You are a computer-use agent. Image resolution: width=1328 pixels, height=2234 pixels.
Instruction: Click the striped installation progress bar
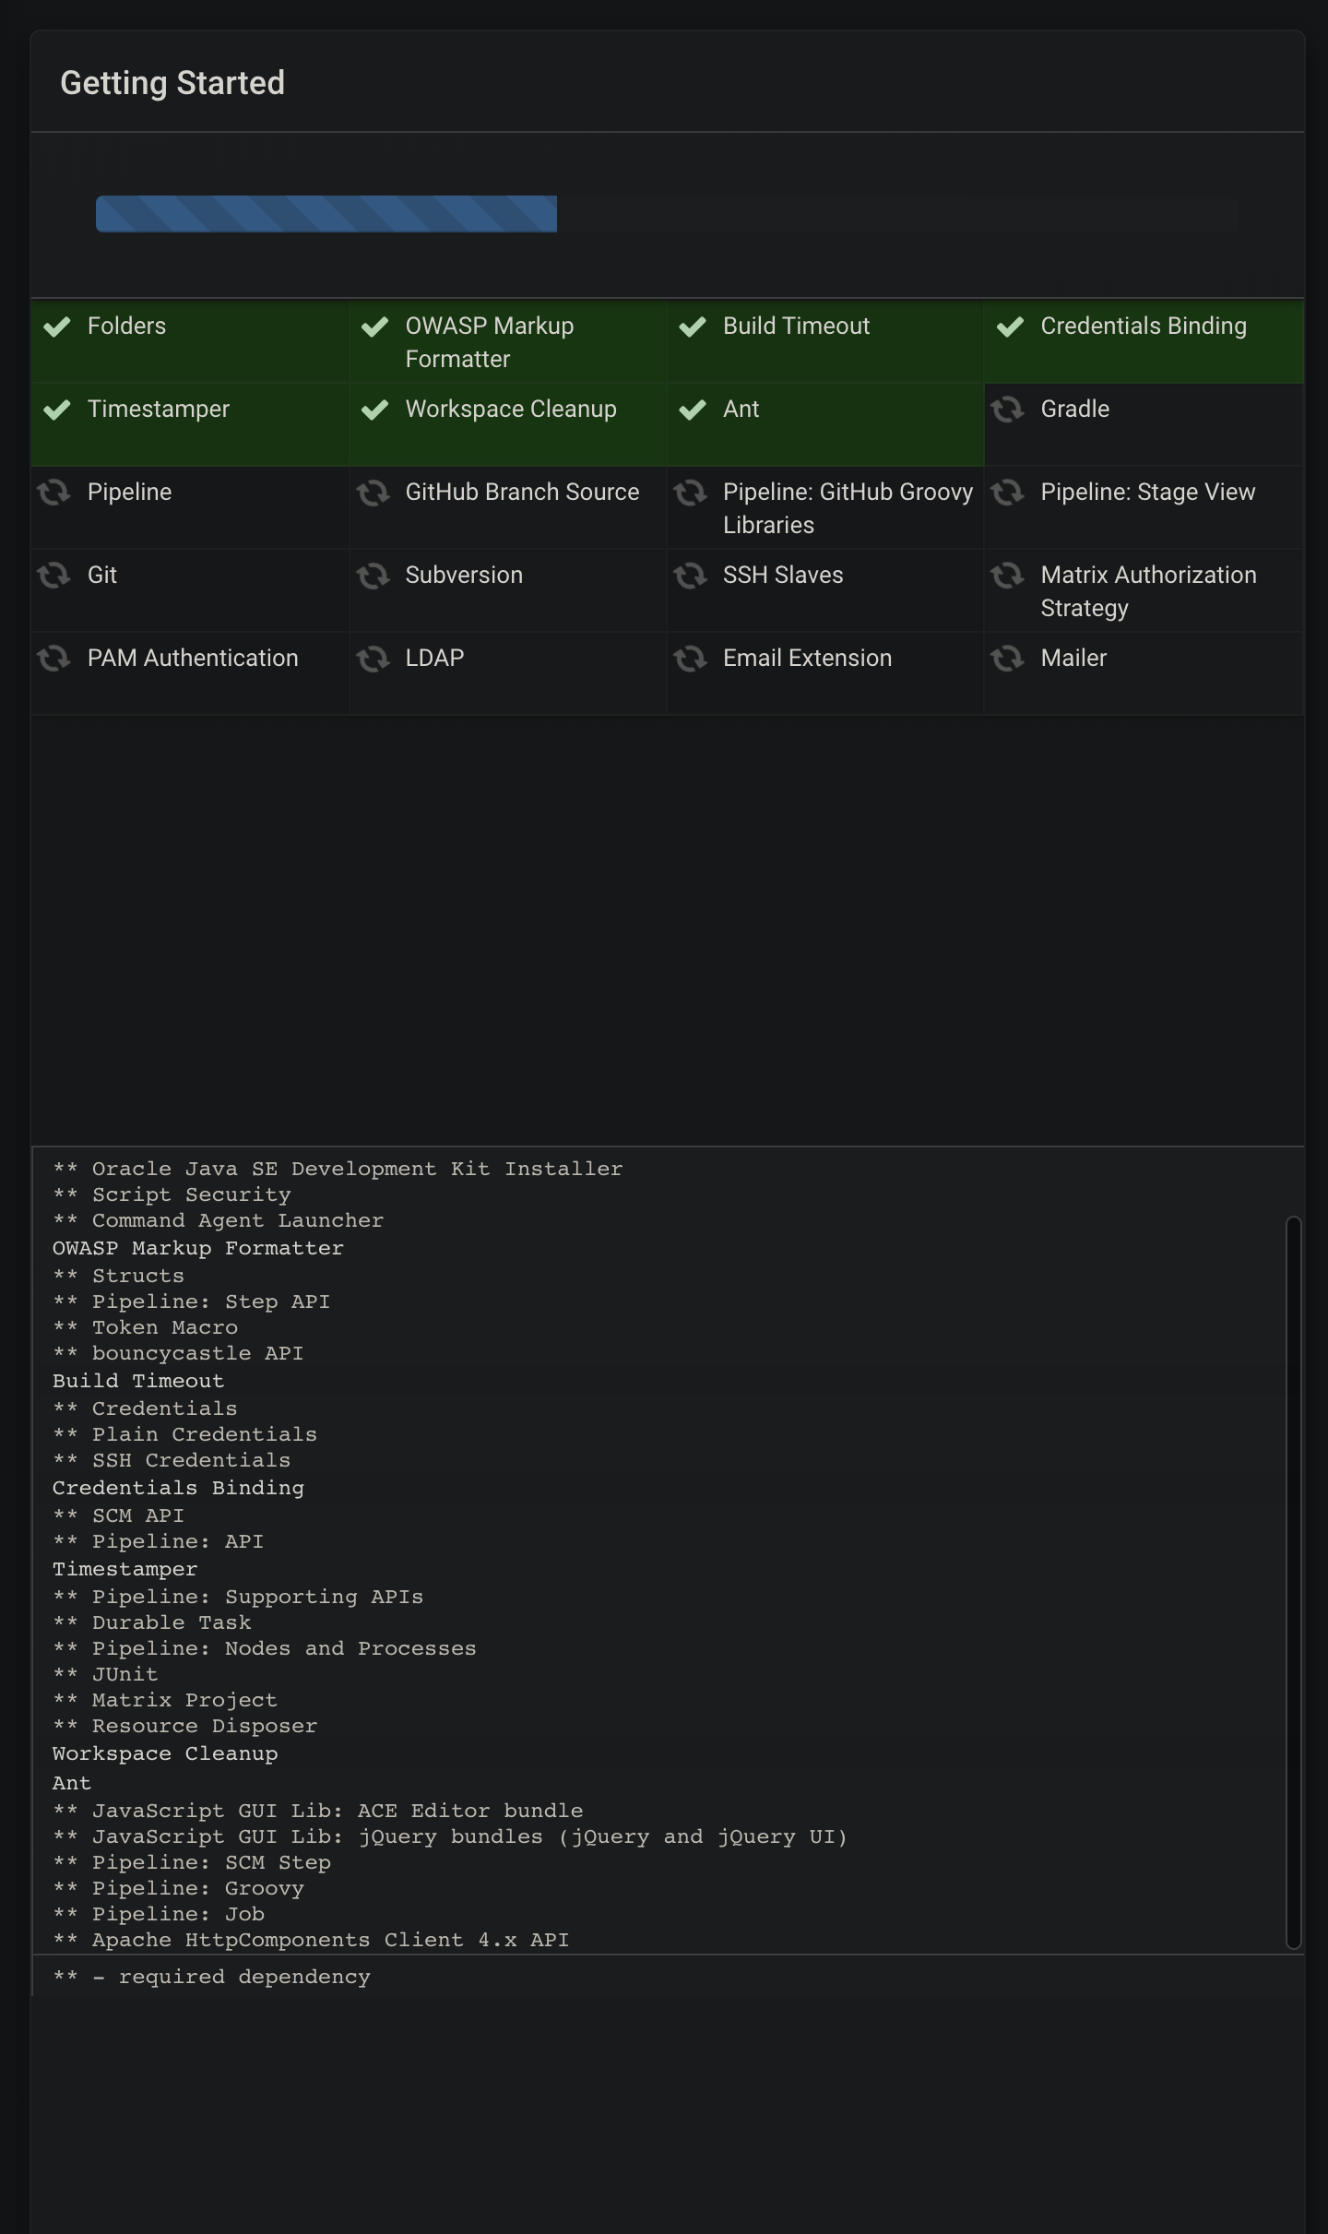coord(326,214)
